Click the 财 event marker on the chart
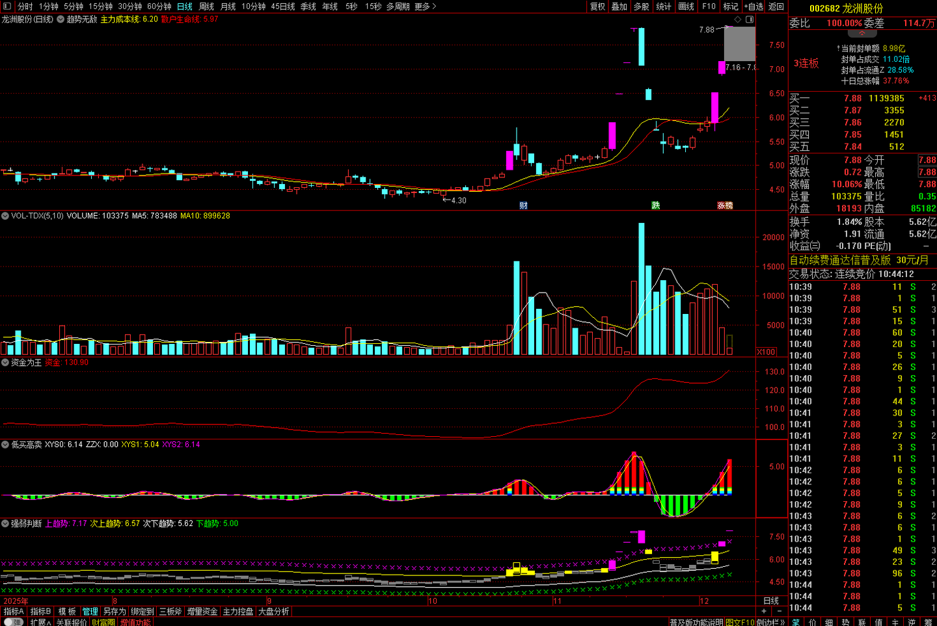 pos(524,205)
